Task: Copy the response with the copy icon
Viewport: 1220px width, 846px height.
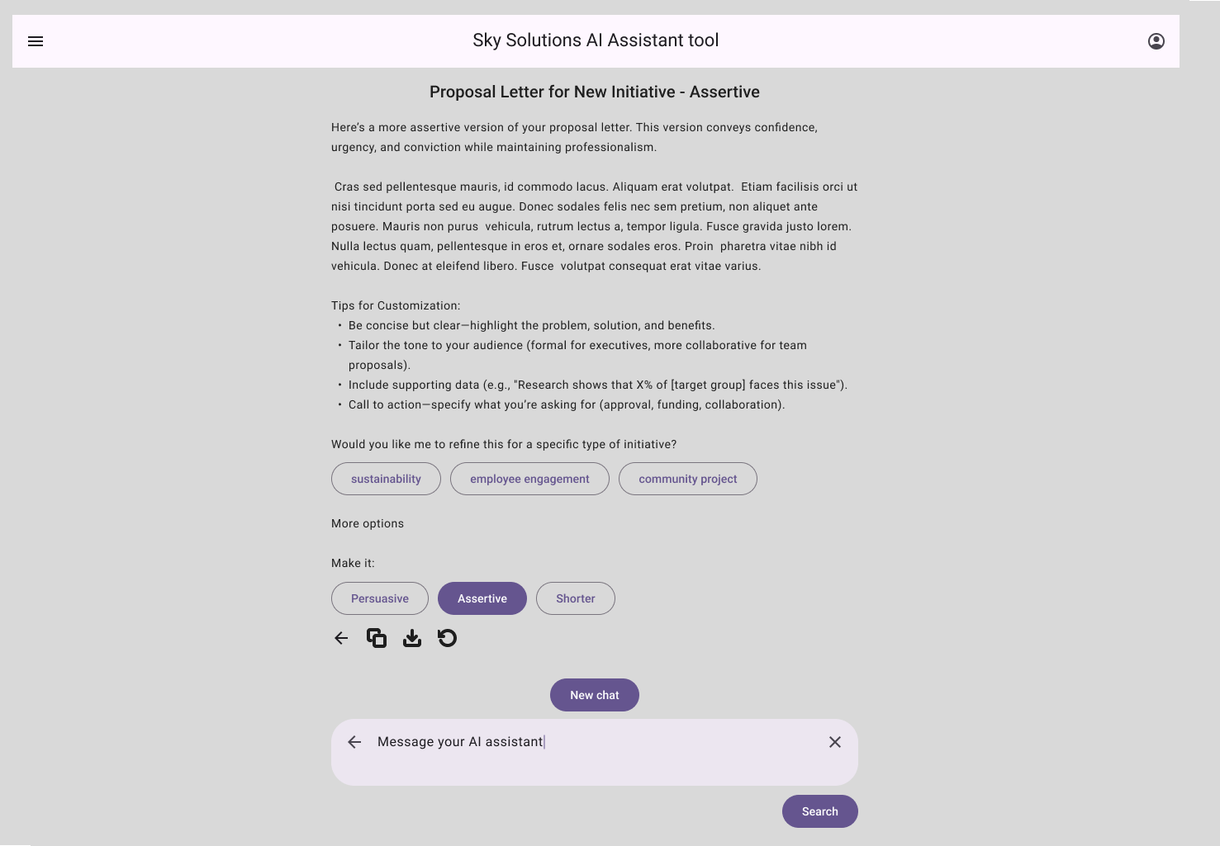Action: [x=377, y=638]
